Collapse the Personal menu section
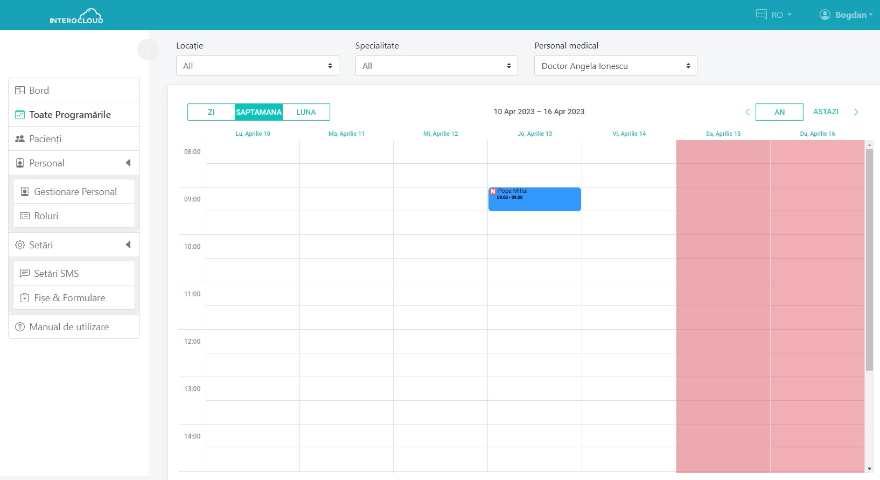The height and width of the screenshot is (480, 880). (128, 163)
